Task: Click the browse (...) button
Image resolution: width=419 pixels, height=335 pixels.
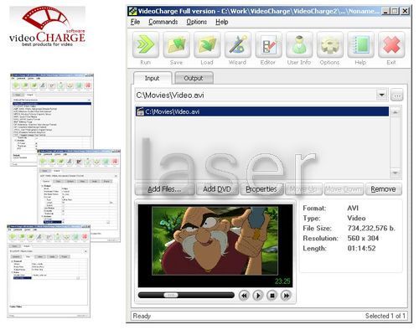Action: (397, 95)
